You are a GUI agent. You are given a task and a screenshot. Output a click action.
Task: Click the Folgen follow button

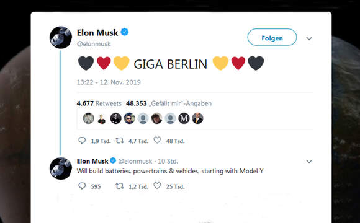coord(272,37)
